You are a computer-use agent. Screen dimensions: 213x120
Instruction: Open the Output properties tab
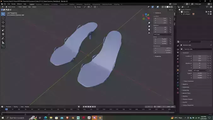[x=178, y=52]
